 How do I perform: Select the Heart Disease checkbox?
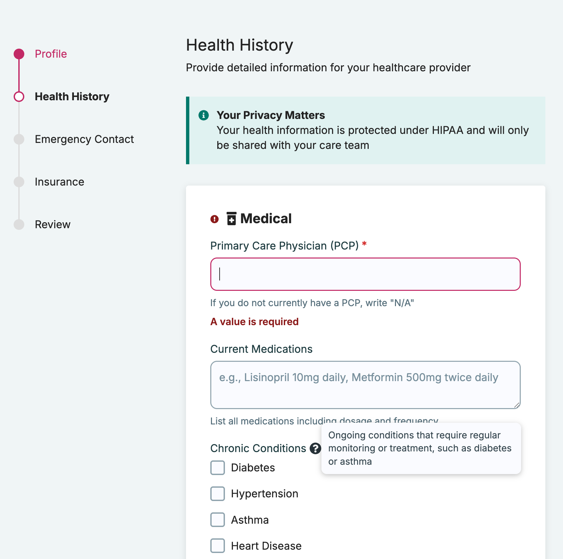218,546
